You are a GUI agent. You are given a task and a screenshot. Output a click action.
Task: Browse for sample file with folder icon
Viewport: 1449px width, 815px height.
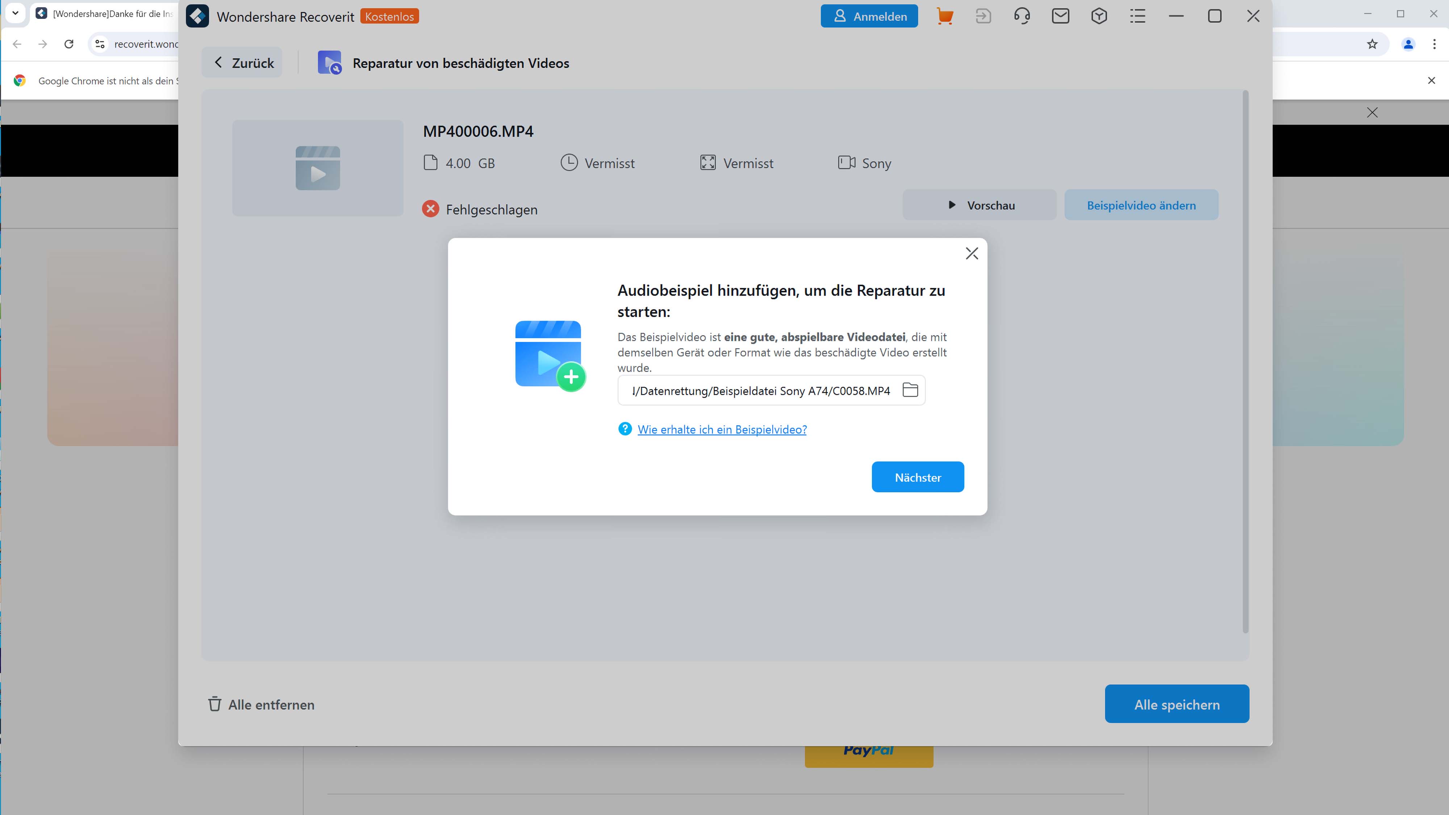(910, 390)
